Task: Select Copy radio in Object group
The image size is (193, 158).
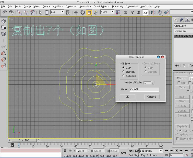Action: pyautogui.click(x=123, y=68)
